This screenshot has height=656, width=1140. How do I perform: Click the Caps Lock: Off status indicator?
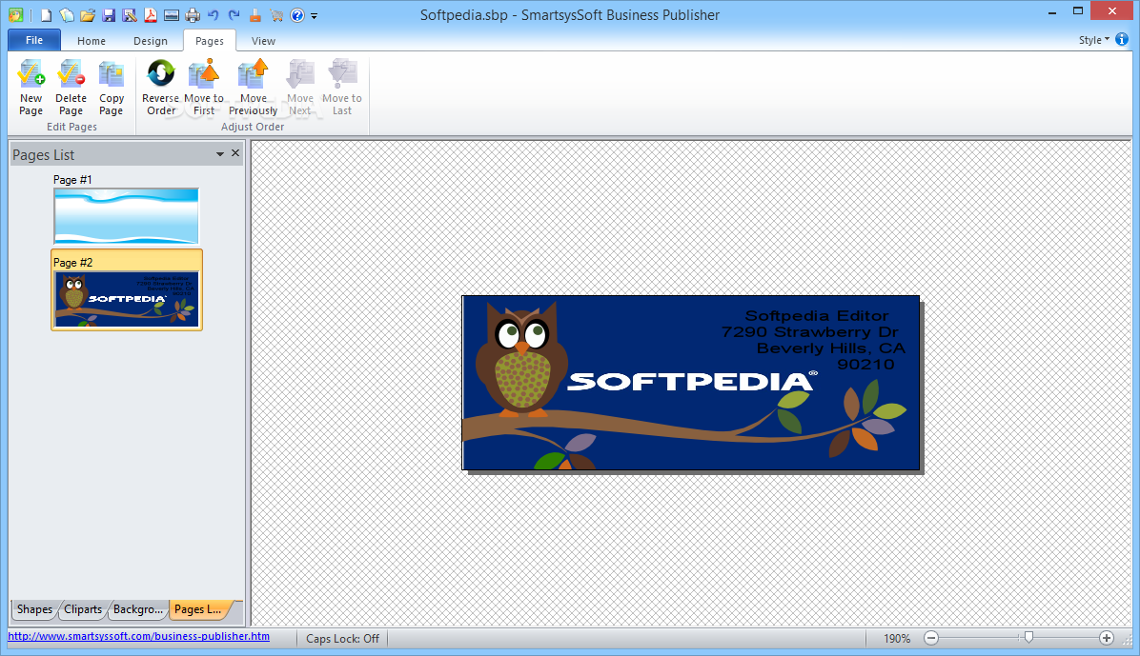click(x=342, y=639)
